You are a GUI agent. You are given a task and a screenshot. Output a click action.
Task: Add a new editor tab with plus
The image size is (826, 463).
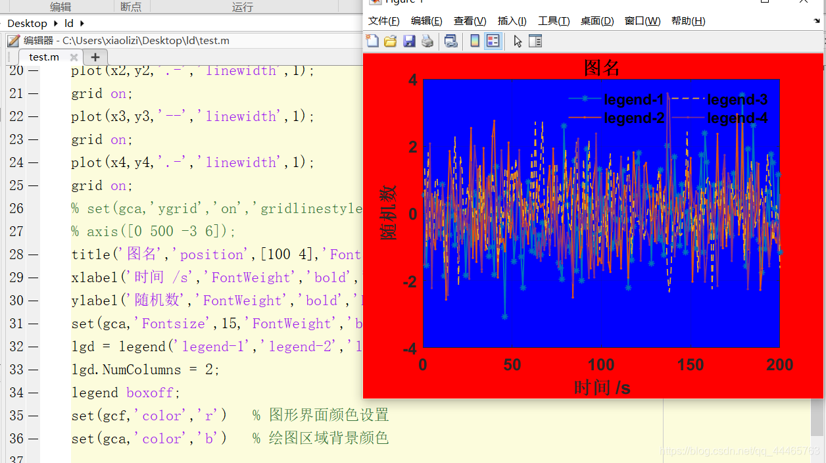pos(95,57)
